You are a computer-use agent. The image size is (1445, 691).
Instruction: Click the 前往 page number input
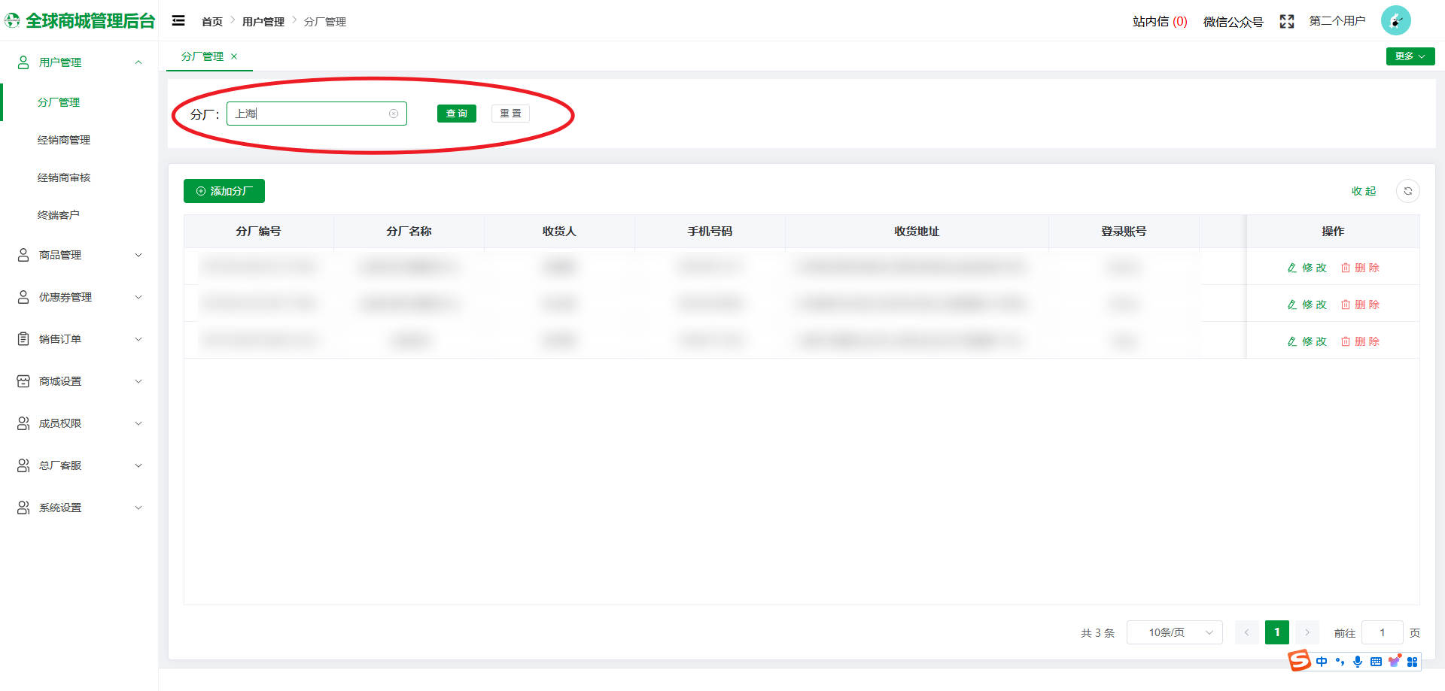click(1382, 632)
